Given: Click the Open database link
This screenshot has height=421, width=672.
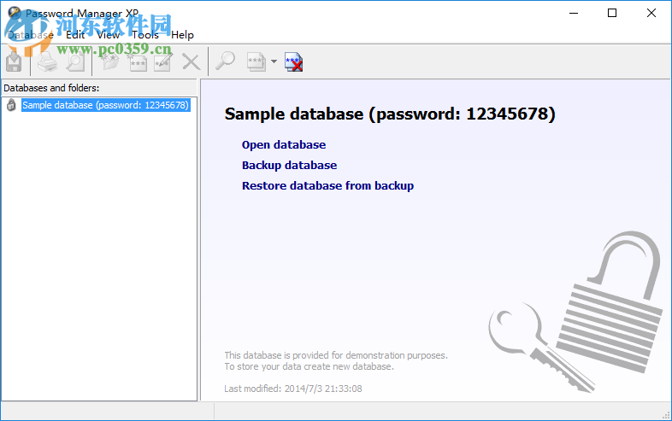Looking at the screenshot, I should point(284,145).
